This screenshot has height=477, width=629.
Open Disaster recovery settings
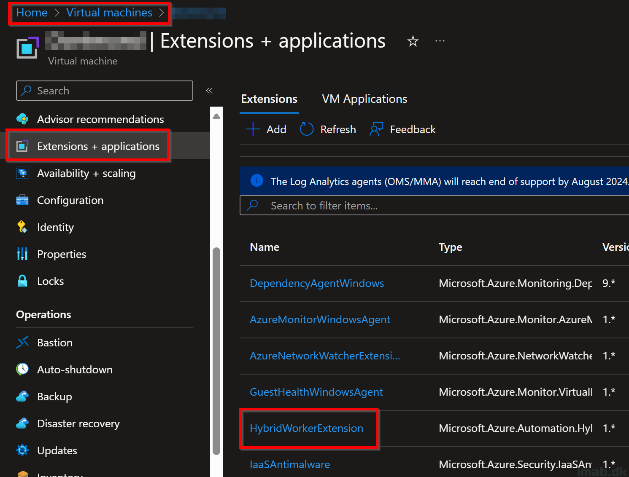pyautogui.click(x=78, y=423)
